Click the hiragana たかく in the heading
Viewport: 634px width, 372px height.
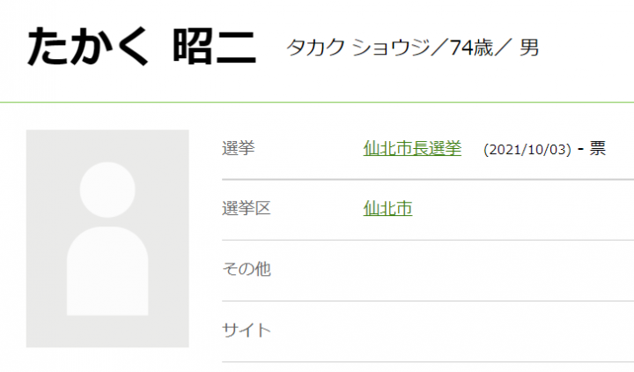pos(88,48)
